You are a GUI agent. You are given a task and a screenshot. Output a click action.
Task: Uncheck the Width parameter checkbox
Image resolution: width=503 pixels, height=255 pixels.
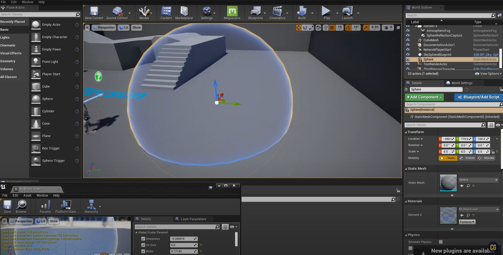[x=143, y=252]
